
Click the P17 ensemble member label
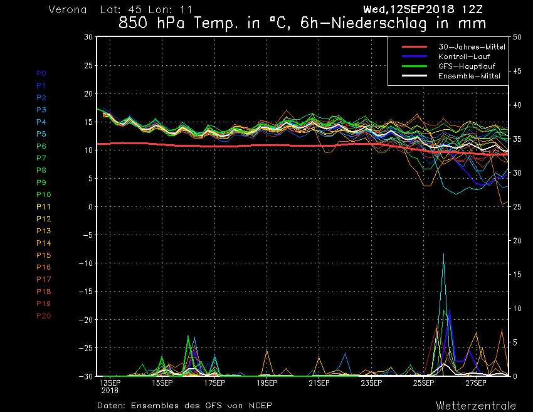coord(43,279)
